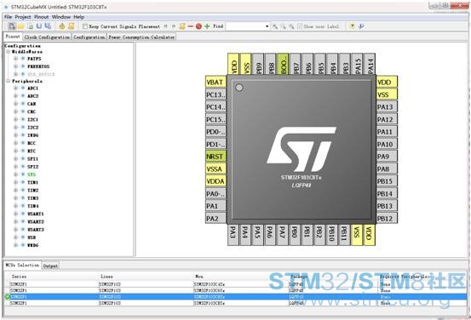Click the green plus toolbar icon
This screenshot has width=471, height=320.
coord(207,26)
